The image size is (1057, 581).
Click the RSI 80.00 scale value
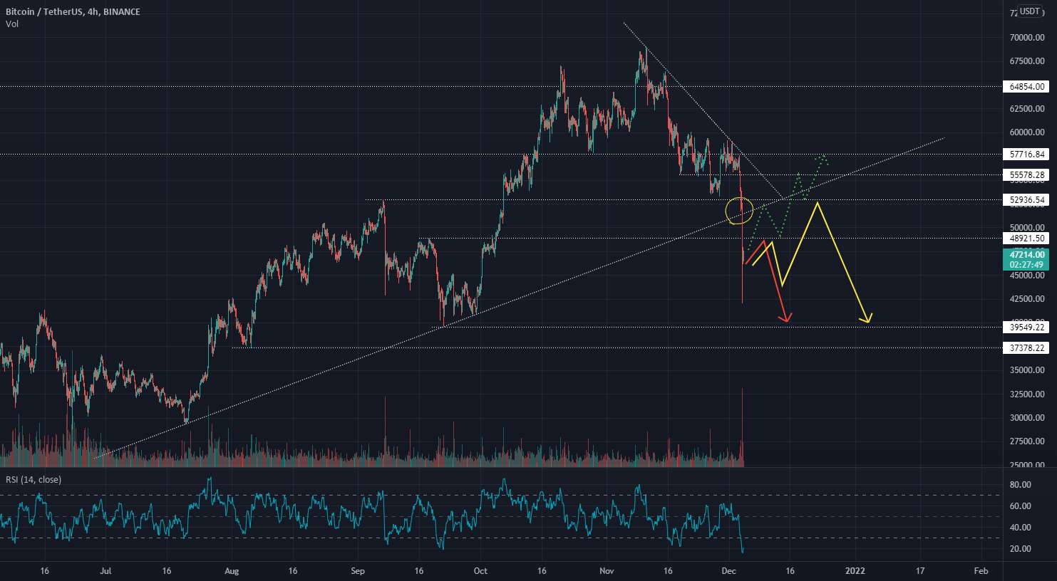(1021, 485)
